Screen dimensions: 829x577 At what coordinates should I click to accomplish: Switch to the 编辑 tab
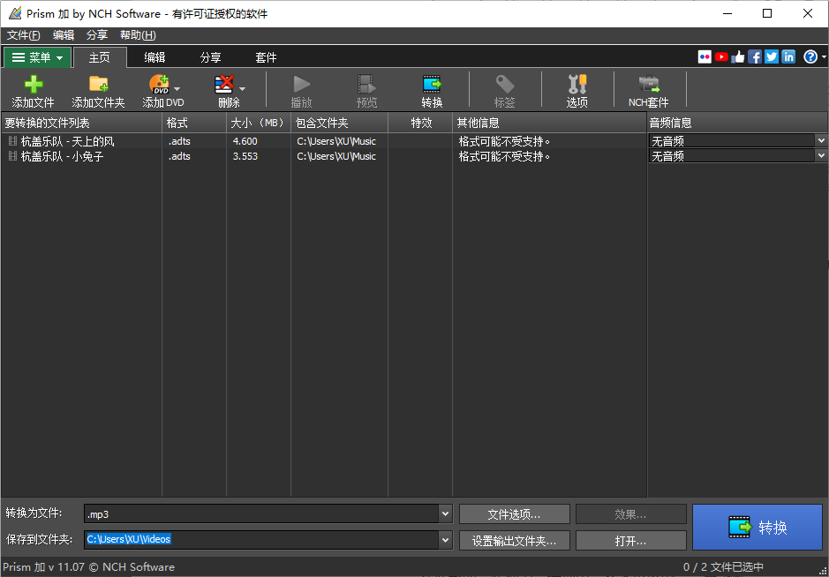click(154, 56)
